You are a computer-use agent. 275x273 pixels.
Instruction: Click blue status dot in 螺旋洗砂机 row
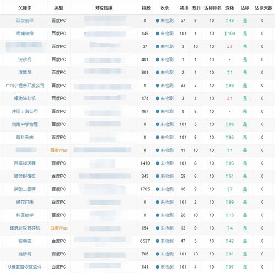tap(157, 99)
